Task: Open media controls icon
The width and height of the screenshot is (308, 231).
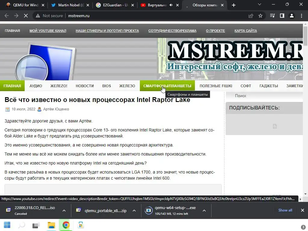Action: coord(273,16)
